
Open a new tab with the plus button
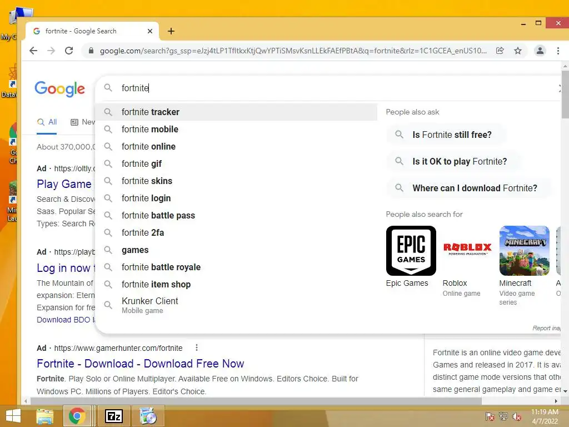coord(171,31)
